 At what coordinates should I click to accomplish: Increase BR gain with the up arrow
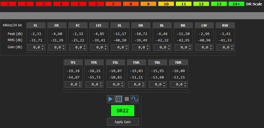[190, 46]
